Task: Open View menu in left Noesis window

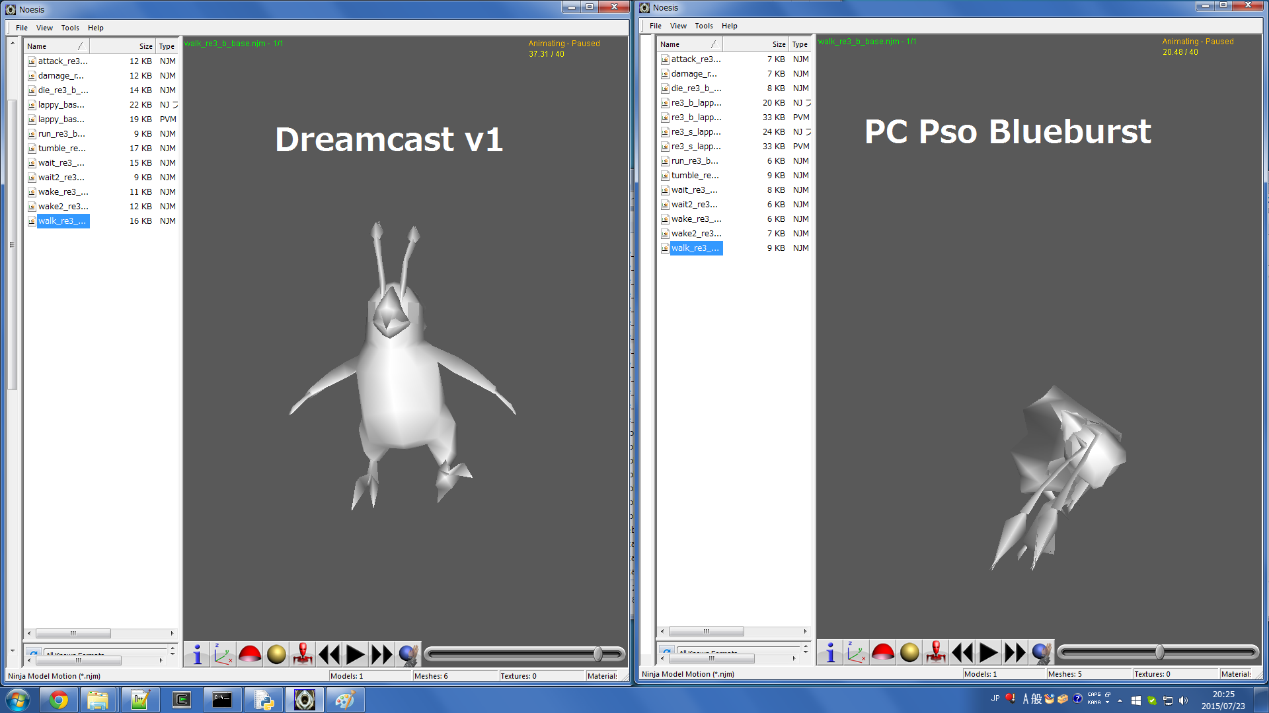Action: pyautogui.click(x=44, y=28)
